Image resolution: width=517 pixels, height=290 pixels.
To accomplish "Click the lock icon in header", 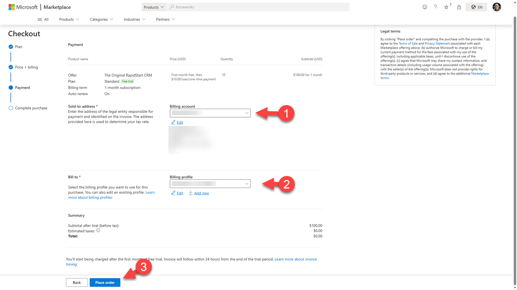I will point(459,7).
